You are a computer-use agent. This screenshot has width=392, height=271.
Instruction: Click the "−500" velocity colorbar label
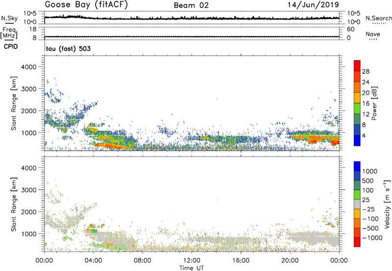point(370,228)
